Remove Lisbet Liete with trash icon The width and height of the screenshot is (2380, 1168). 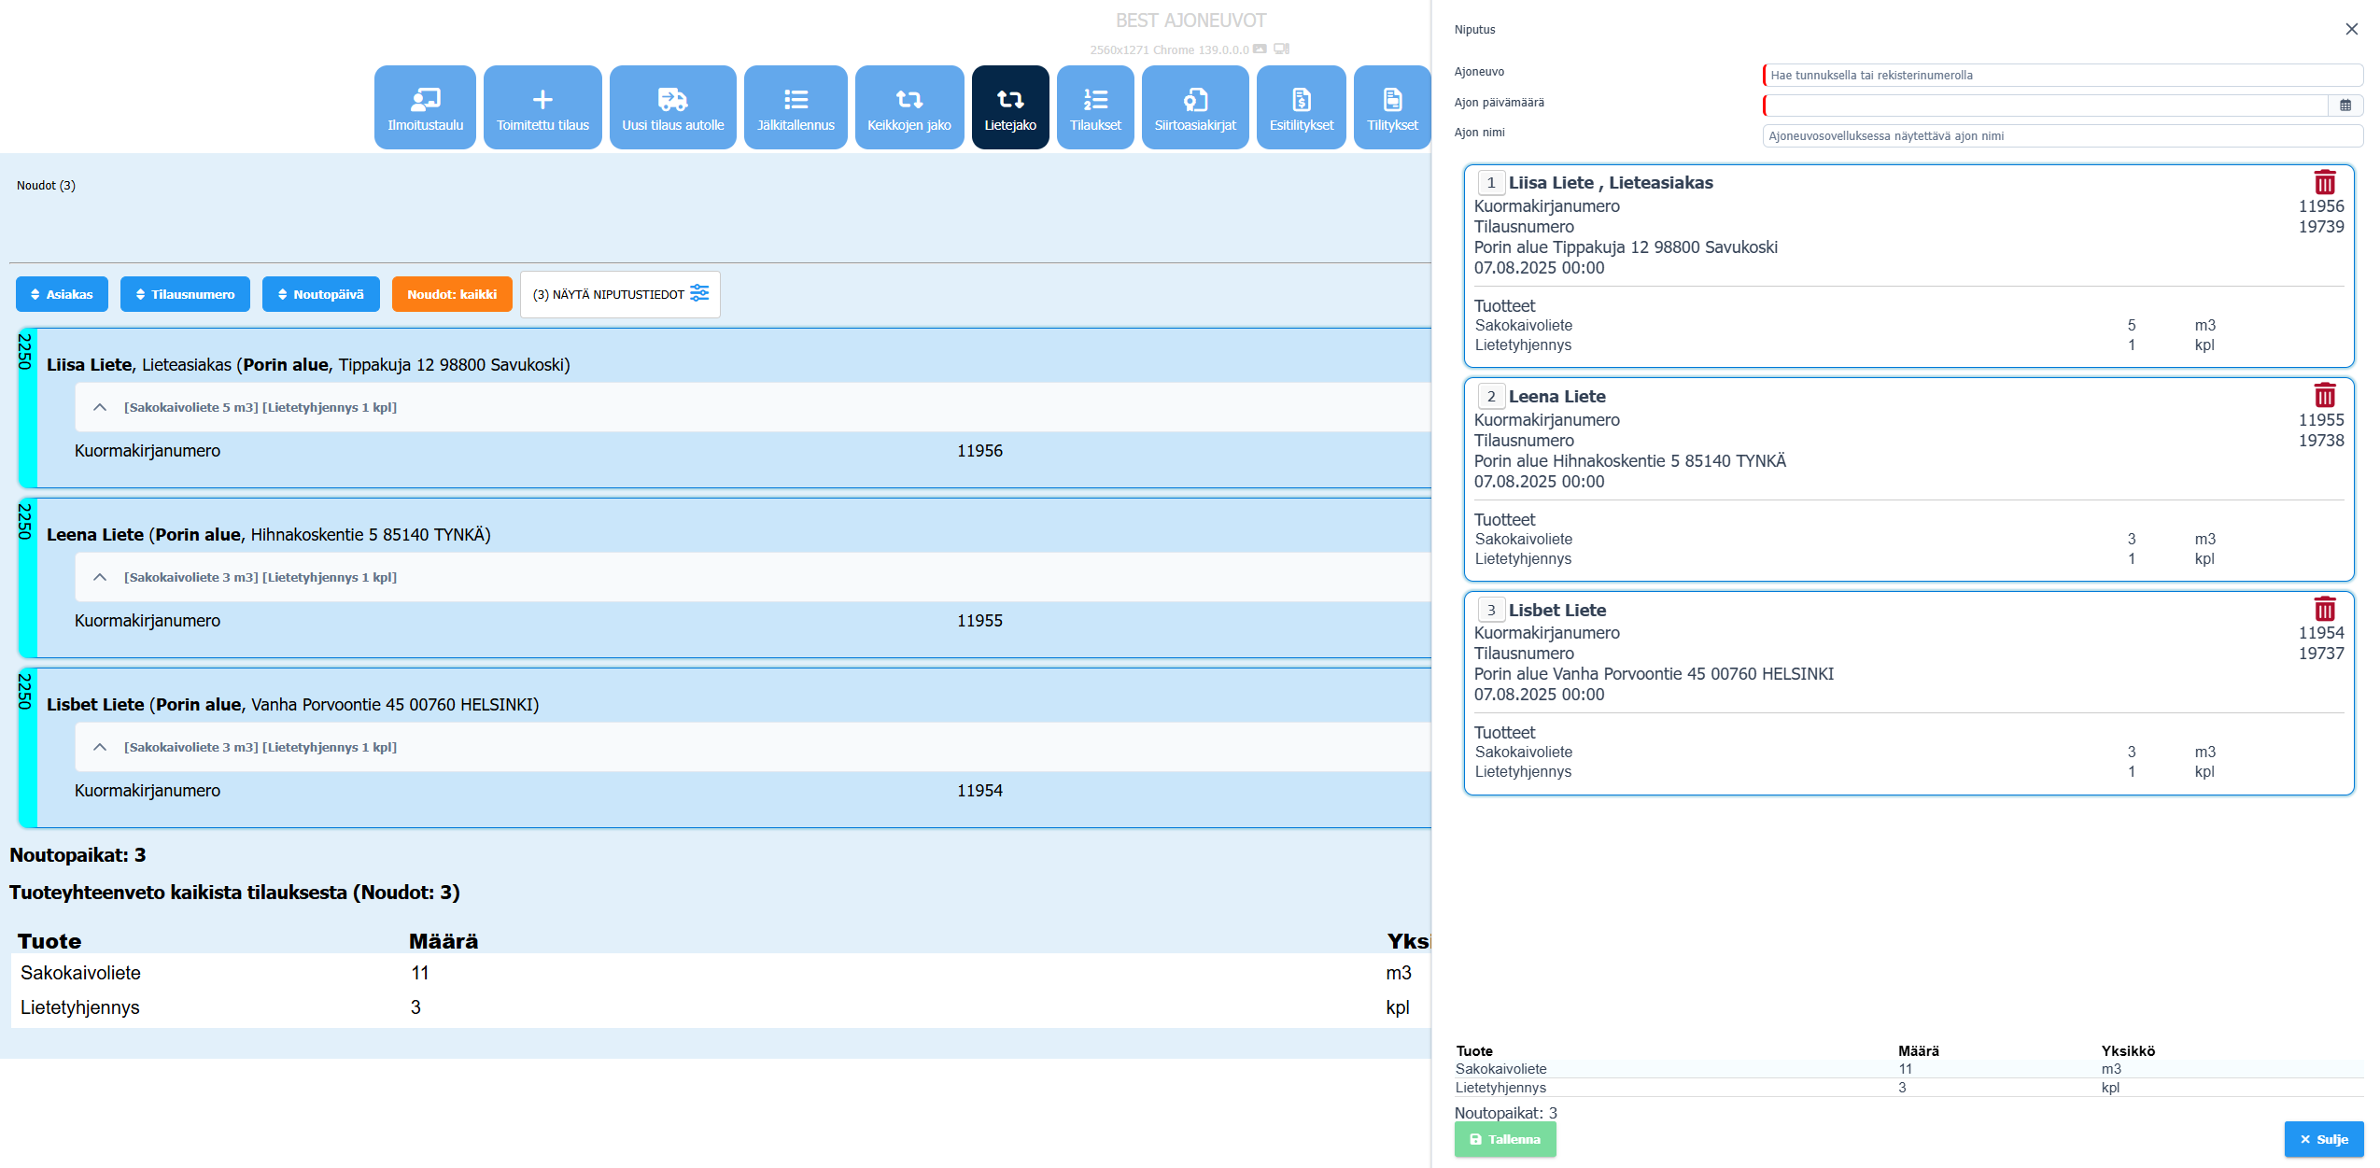pyautogui.click(x=2324, y=610)
